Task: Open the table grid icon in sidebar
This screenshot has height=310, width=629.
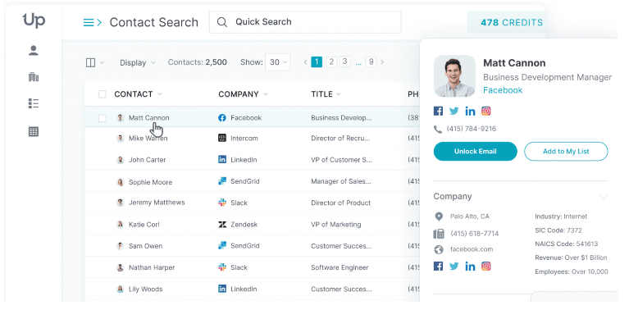Action: click(x=34, y=131)
